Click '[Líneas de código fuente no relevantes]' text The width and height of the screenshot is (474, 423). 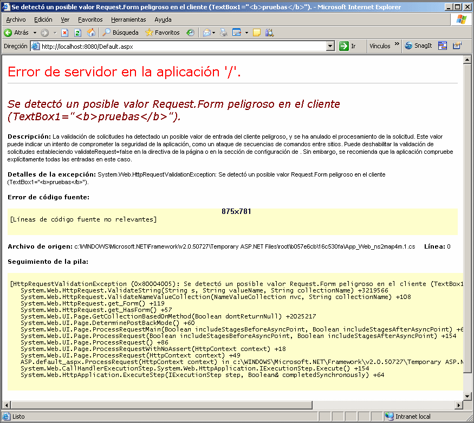83,220
